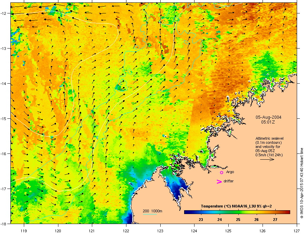Click the longitude axis label 121

pos(92,231)
